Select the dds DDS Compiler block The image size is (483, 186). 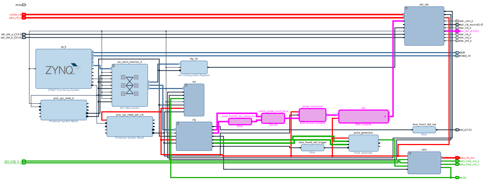(363, 116)
